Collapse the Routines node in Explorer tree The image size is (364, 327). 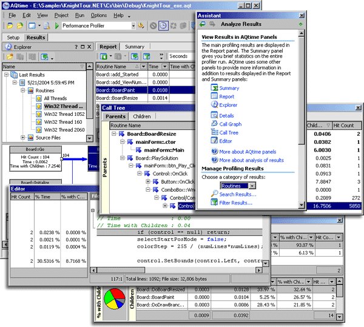pyautogui.click(x=23, y=90)
